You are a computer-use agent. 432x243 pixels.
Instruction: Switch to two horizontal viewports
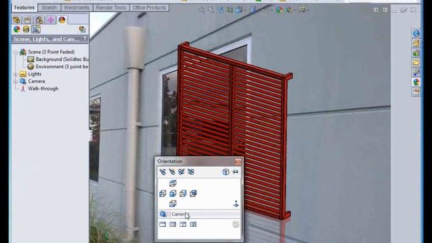[x=173, y=225]
